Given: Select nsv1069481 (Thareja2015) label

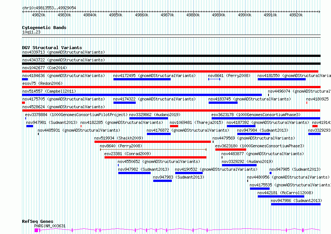Looking at the screenshot, I should [x=196, y=122].
